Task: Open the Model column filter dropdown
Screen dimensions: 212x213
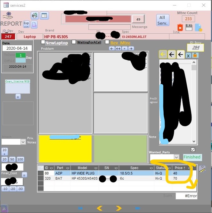Action: [x=96, y=168]
